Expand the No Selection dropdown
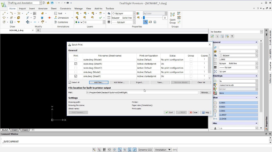The image size is (272, 152). click(x=261, y=32)
